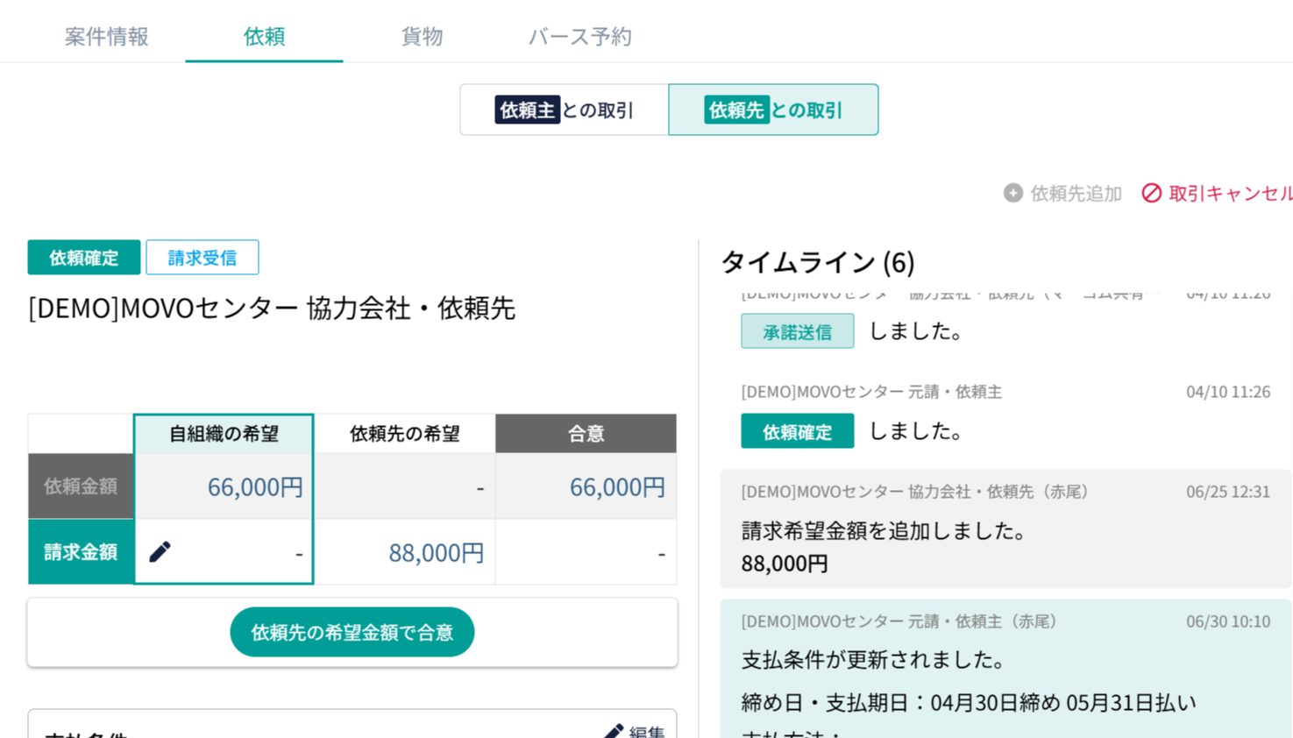Image resolution: width=1293 pixels, height=738 pixels.
Task: Click the 06/25 12:31 timeline timestamp
Action: pos(1228,492)
